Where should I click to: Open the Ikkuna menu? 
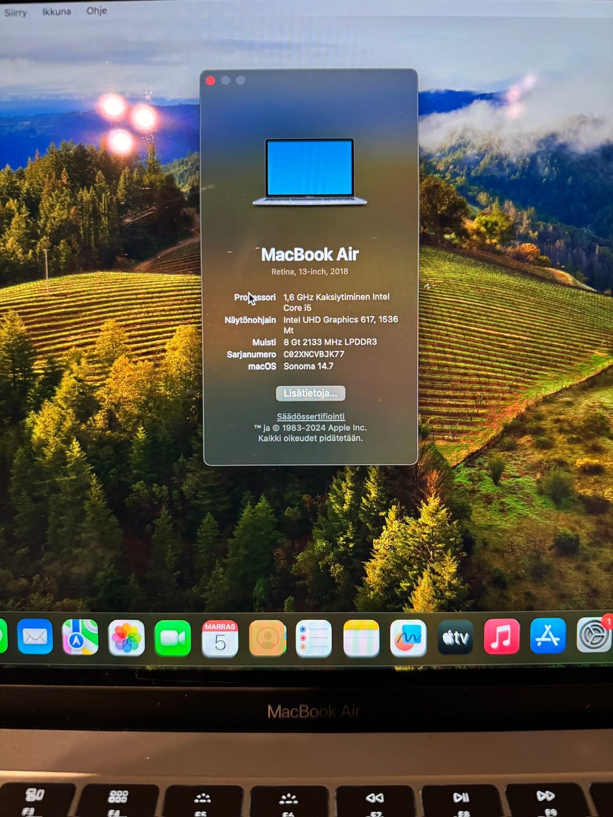[57, 11]
